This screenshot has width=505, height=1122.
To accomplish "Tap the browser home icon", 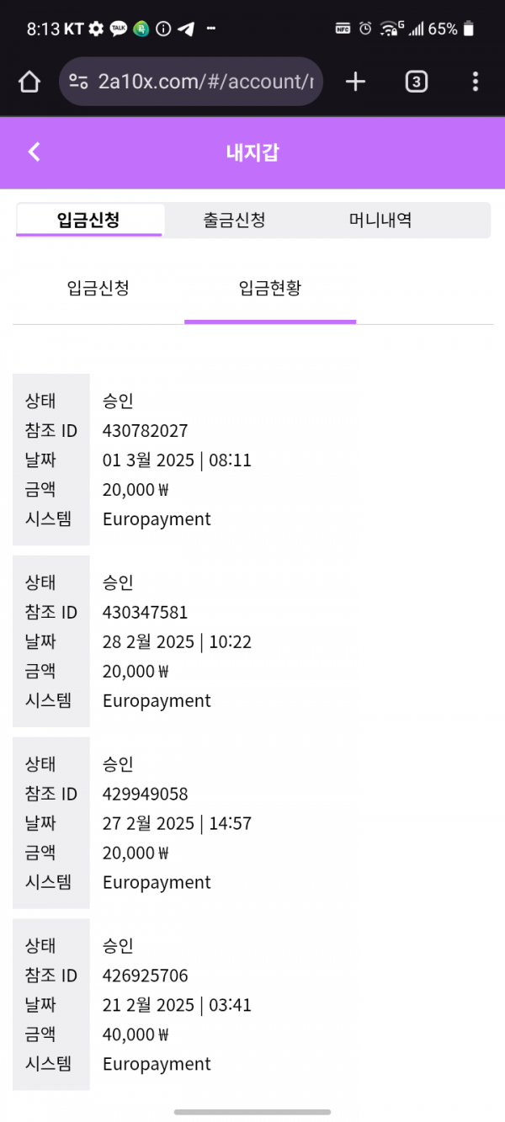I will point(29,82).
